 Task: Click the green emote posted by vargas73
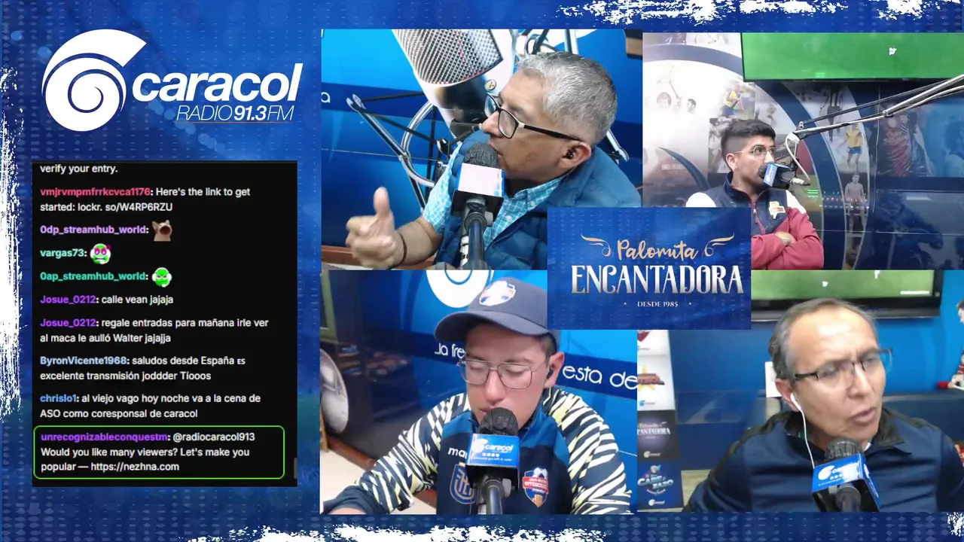pos(100,254)
